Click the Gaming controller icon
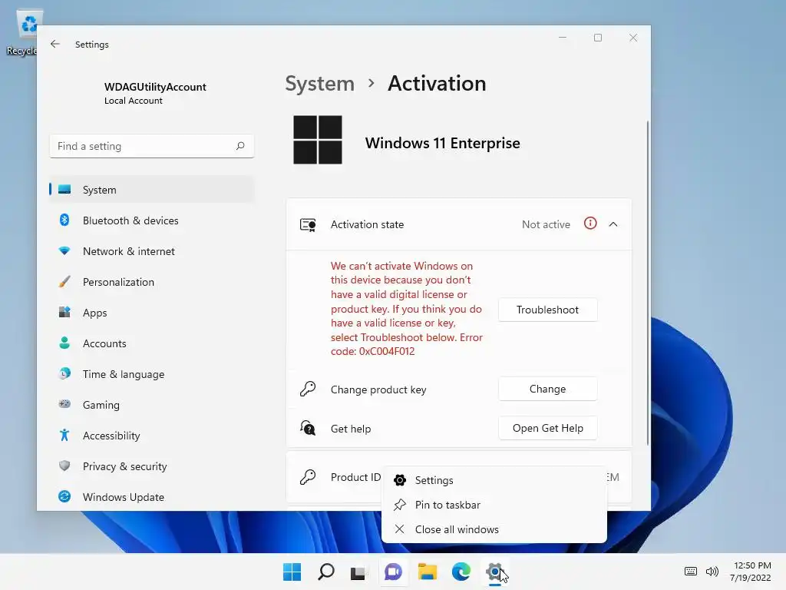 point(64,403)
